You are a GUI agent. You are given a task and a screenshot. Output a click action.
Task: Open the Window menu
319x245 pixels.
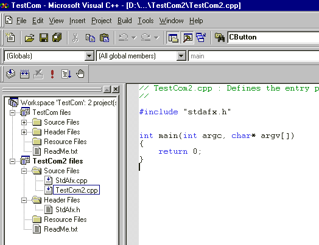tap(171, 21)
